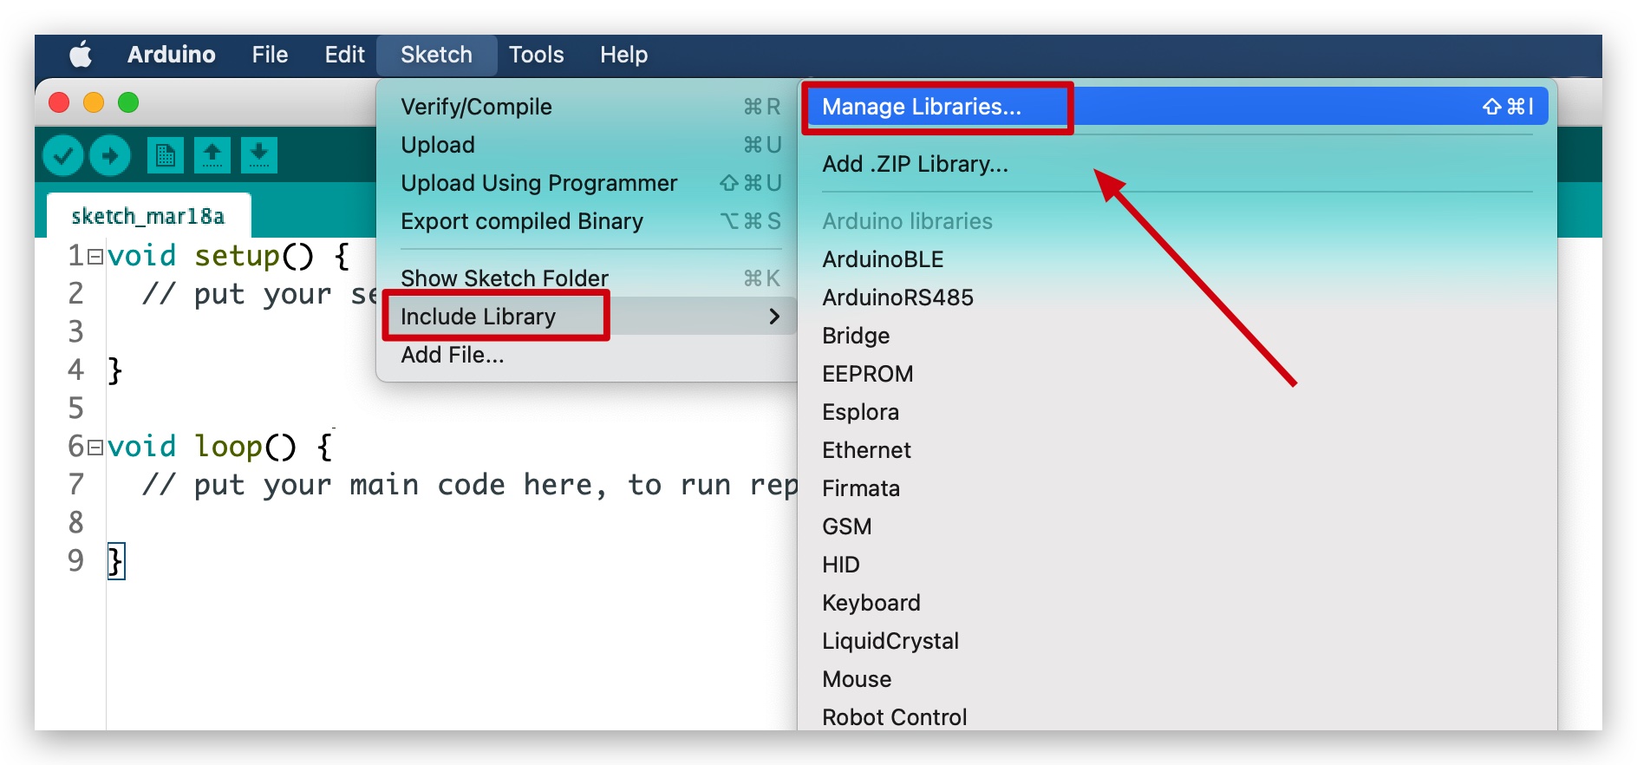This screenshot has height=765, width=1637.
Task: Include the Robot Control library
Action: 1177,717
